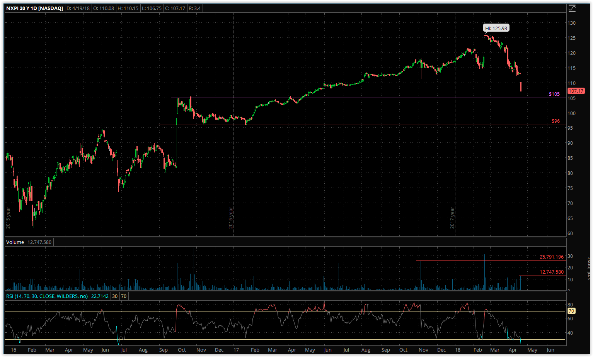Click the NXPI 20 Y 1D [NASDAQ] chart label
The image size is (593, 357).
pyautogui.click(x=34, y=8)
